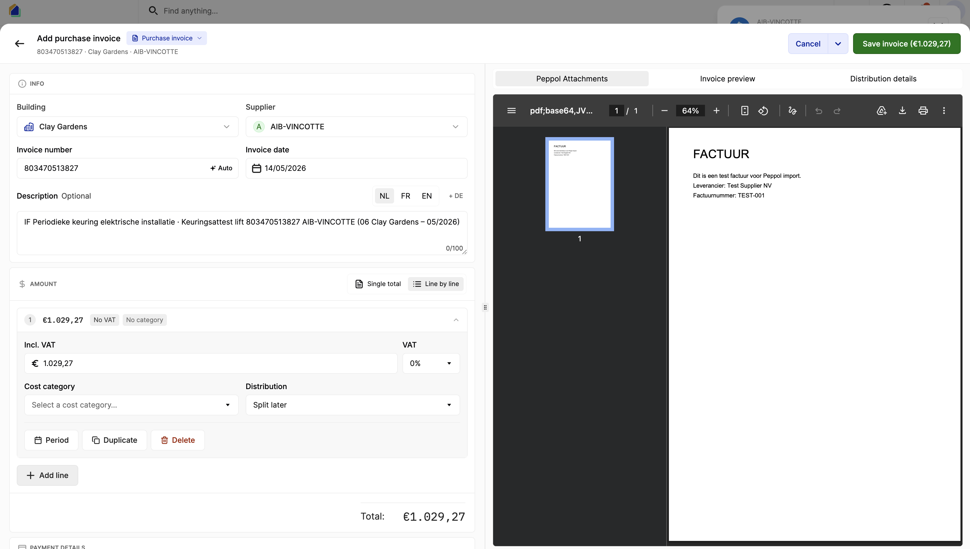
Task: Open the Distribution dropdown set to Split later
Action: tap(352, 405)
